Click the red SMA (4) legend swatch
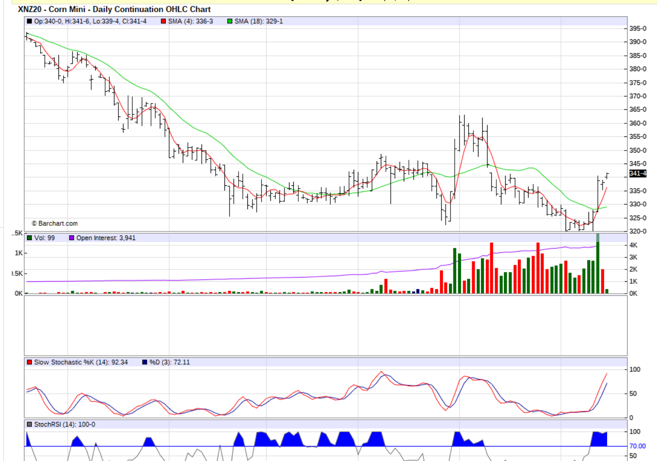 click(x=163, y=21)
